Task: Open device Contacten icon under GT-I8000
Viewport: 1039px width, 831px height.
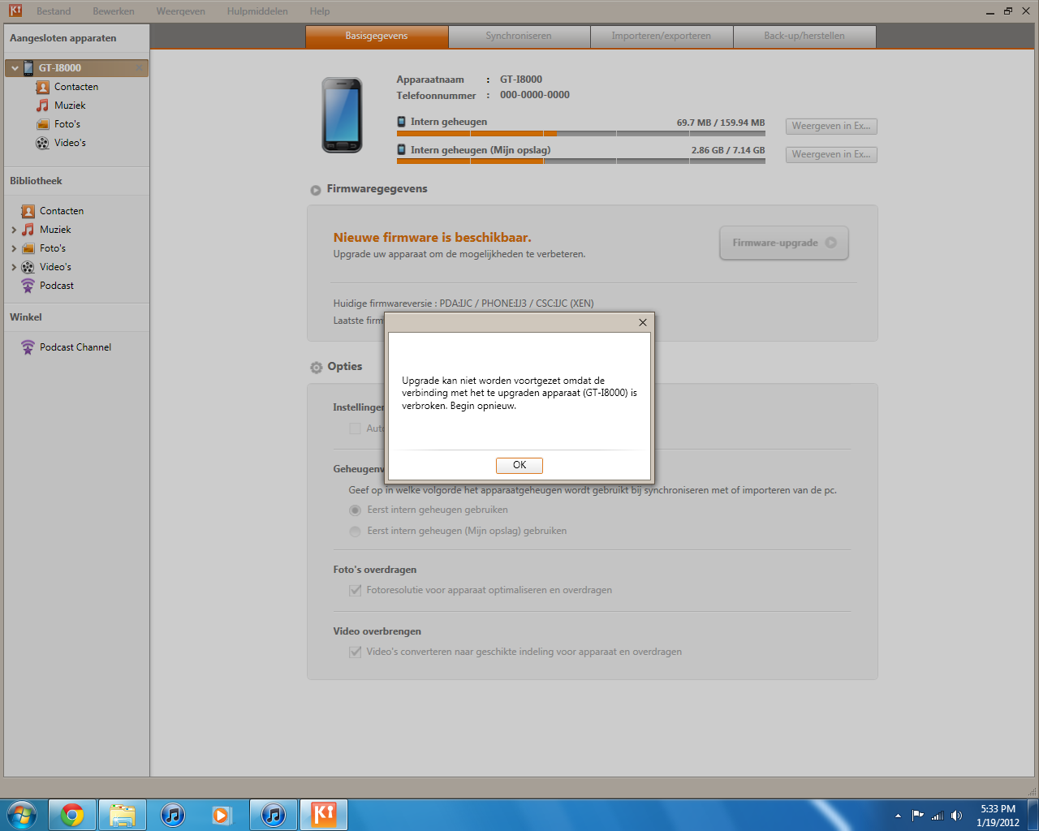Action: tap(42, 87)
